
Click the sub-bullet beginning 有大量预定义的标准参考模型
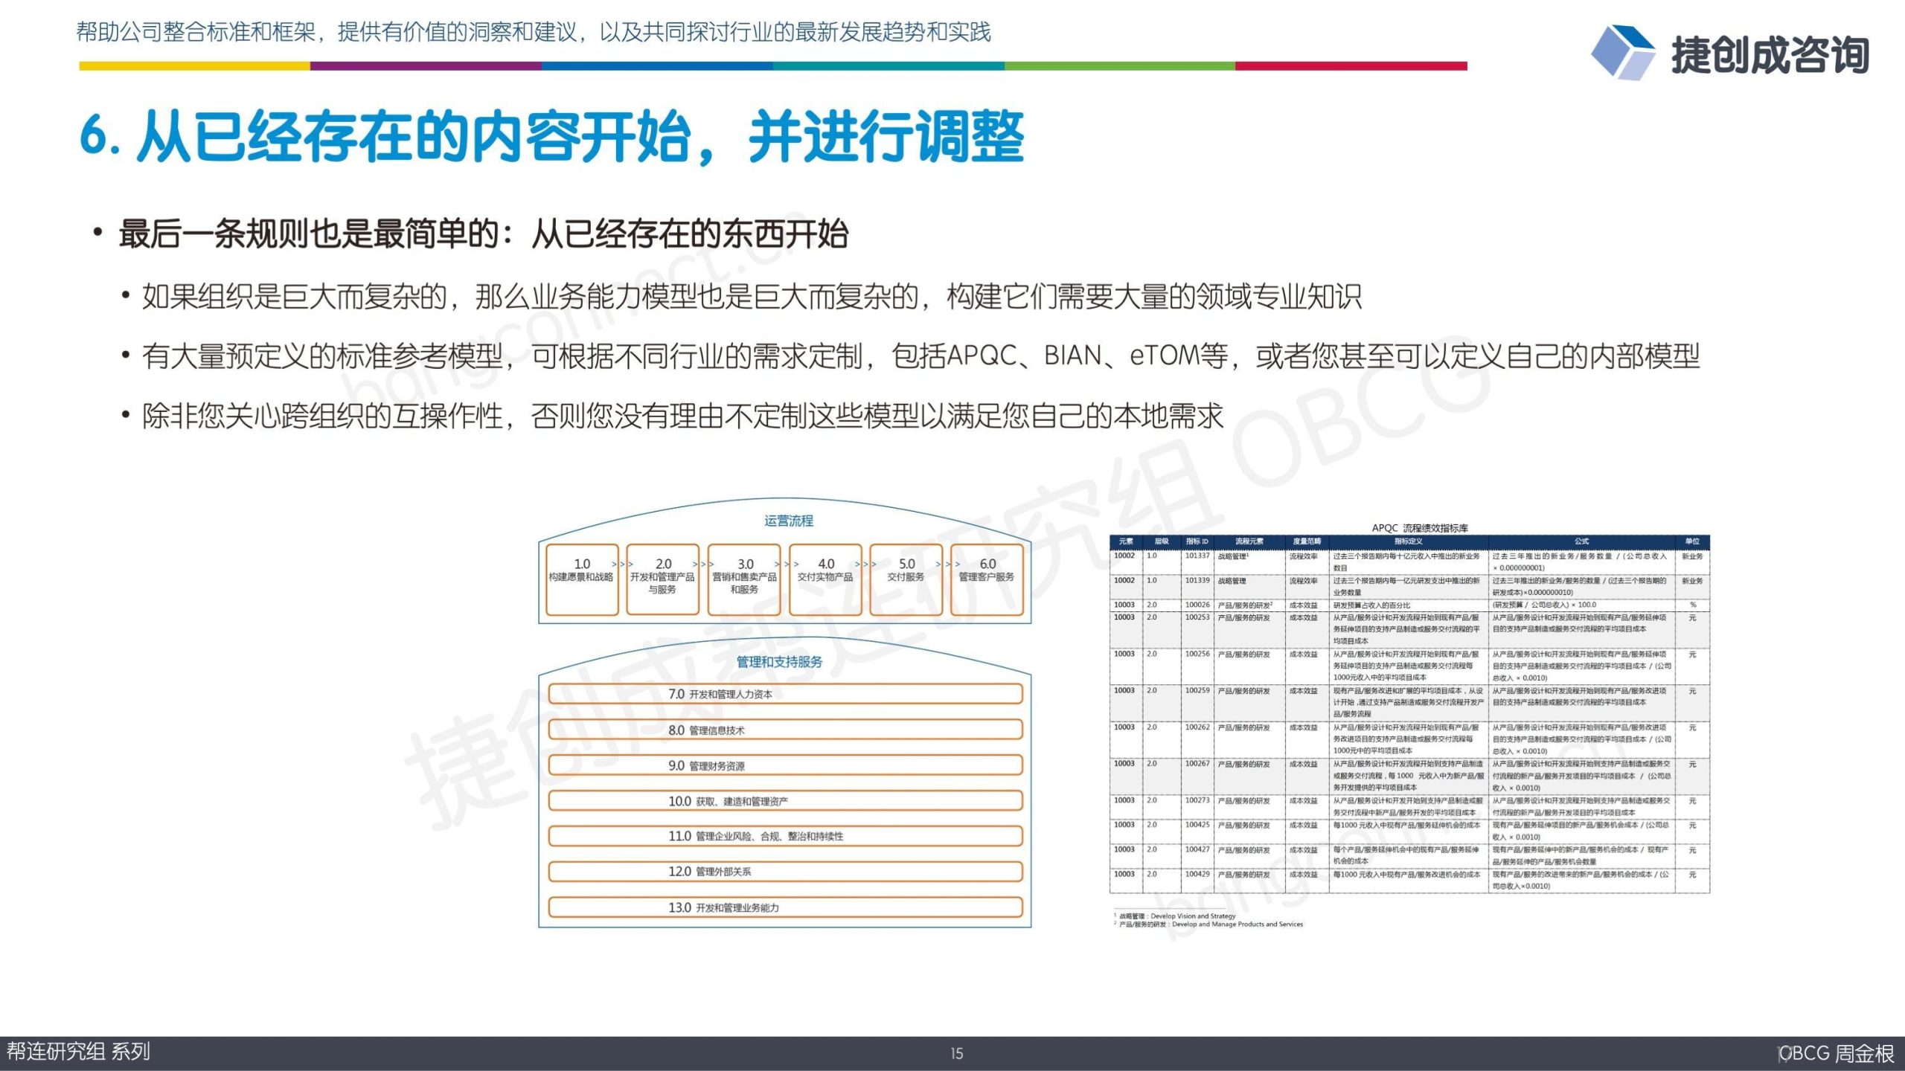(x=921, y=356)
